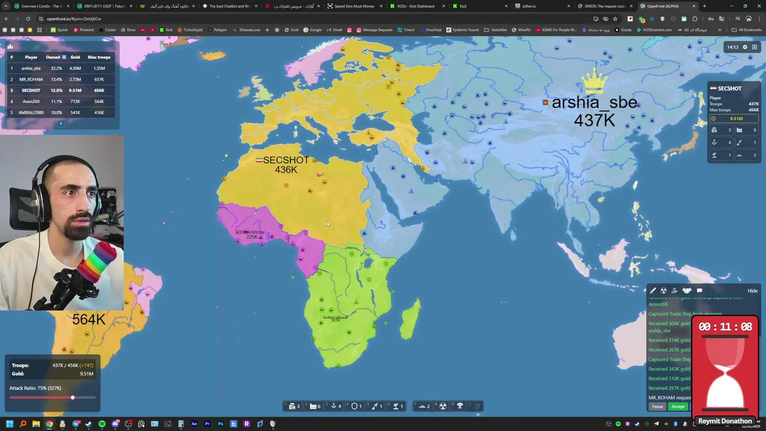
Task: Sort leaderboard by Gold column
Action: 75,57
